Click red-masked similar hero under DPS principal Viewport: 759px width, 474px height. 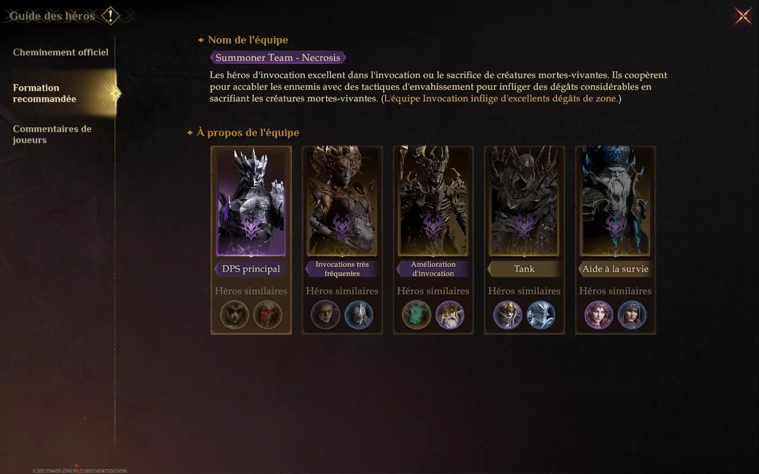268,315
